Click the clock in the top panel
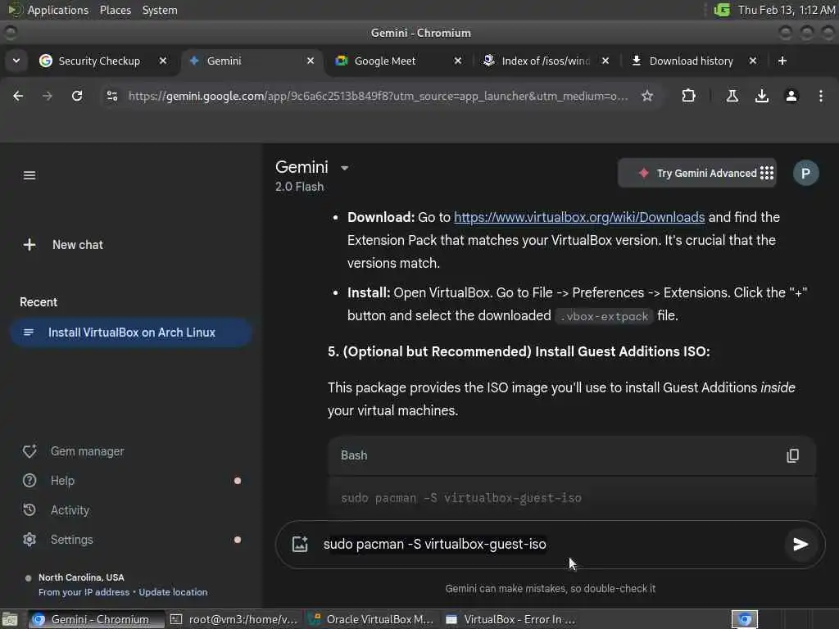 point(787,10)
